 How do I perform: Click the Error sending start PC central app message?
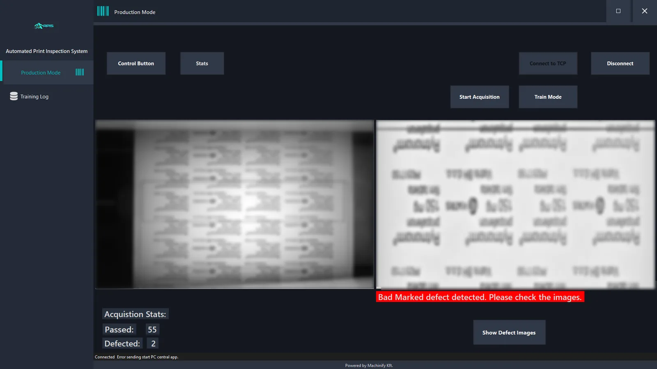tap(147, 357)
